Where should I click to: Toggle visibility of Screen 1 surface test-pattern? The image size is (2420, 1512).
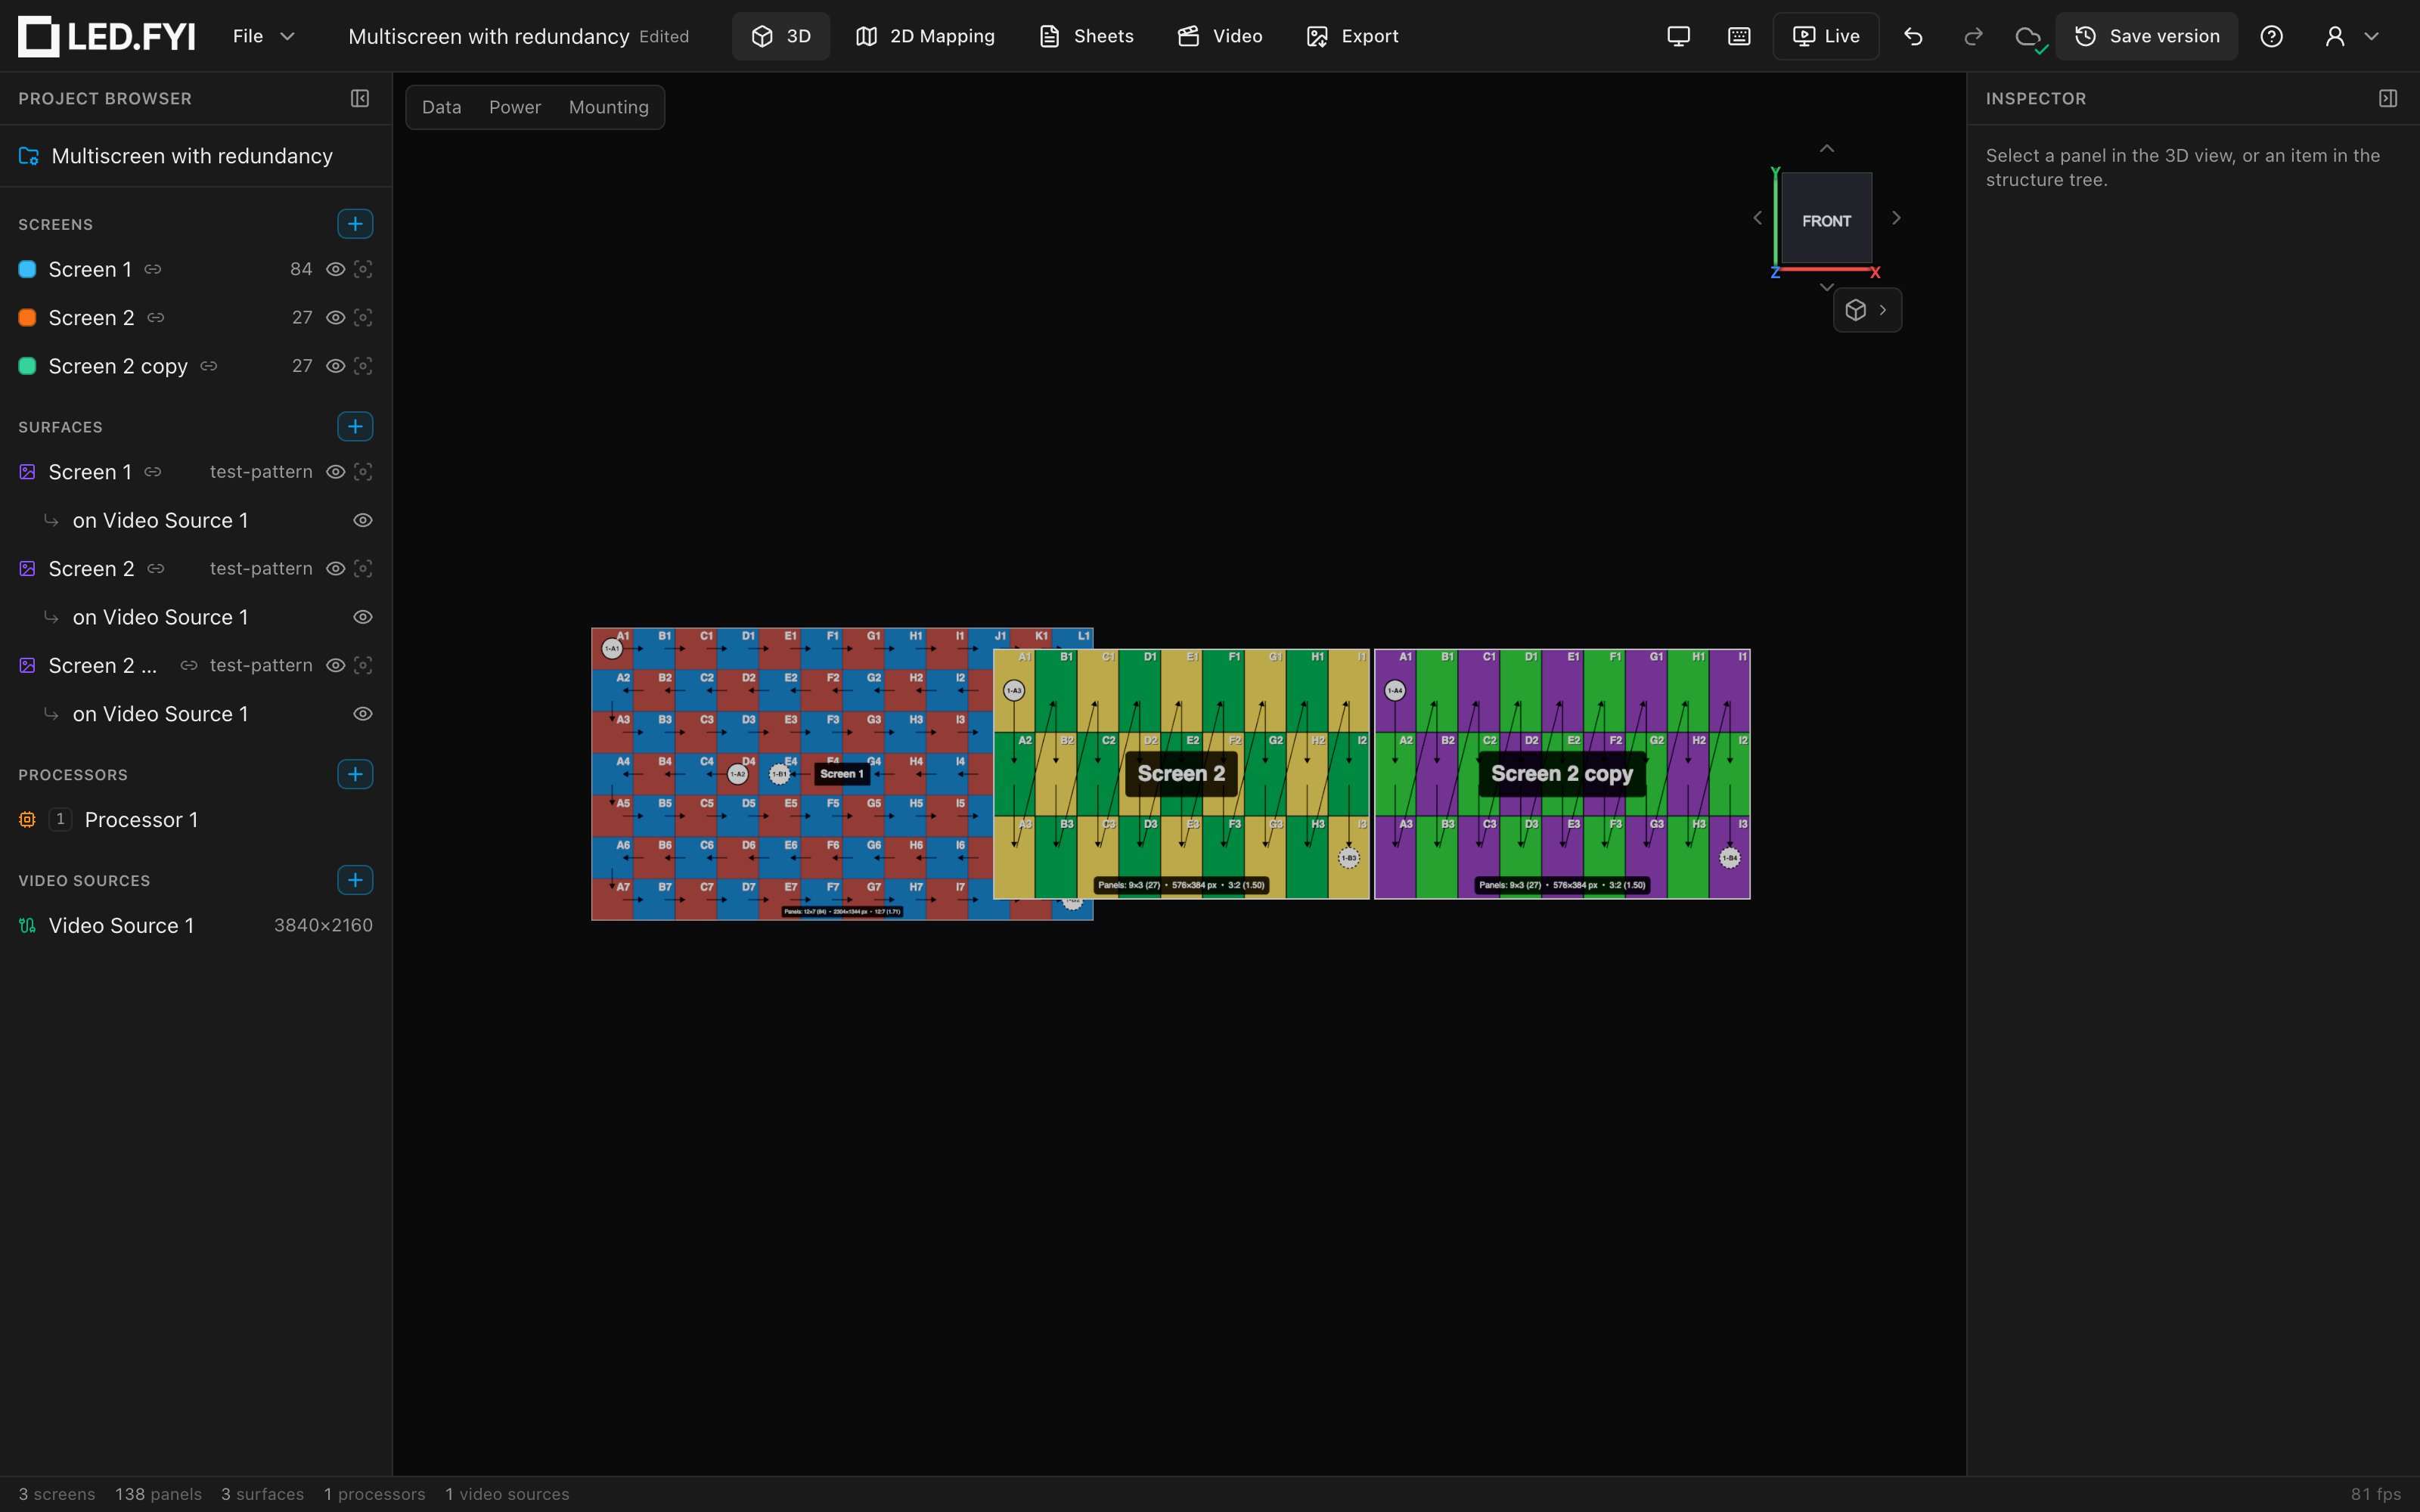click(x=336, y=471)
